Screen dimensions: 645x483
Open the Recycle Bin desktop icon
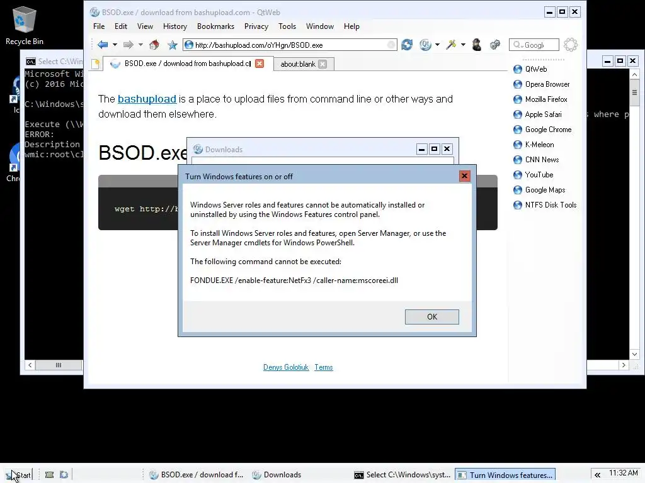tap(25, 25)
